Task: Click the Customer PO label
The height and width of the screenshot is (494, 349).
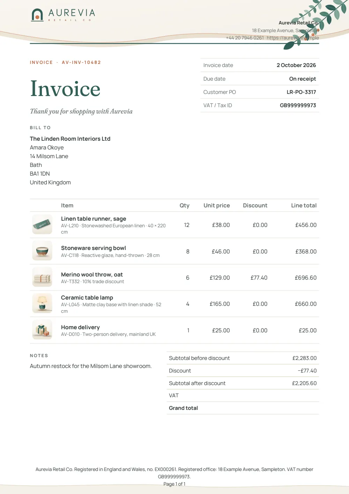Action: point(220,92)
